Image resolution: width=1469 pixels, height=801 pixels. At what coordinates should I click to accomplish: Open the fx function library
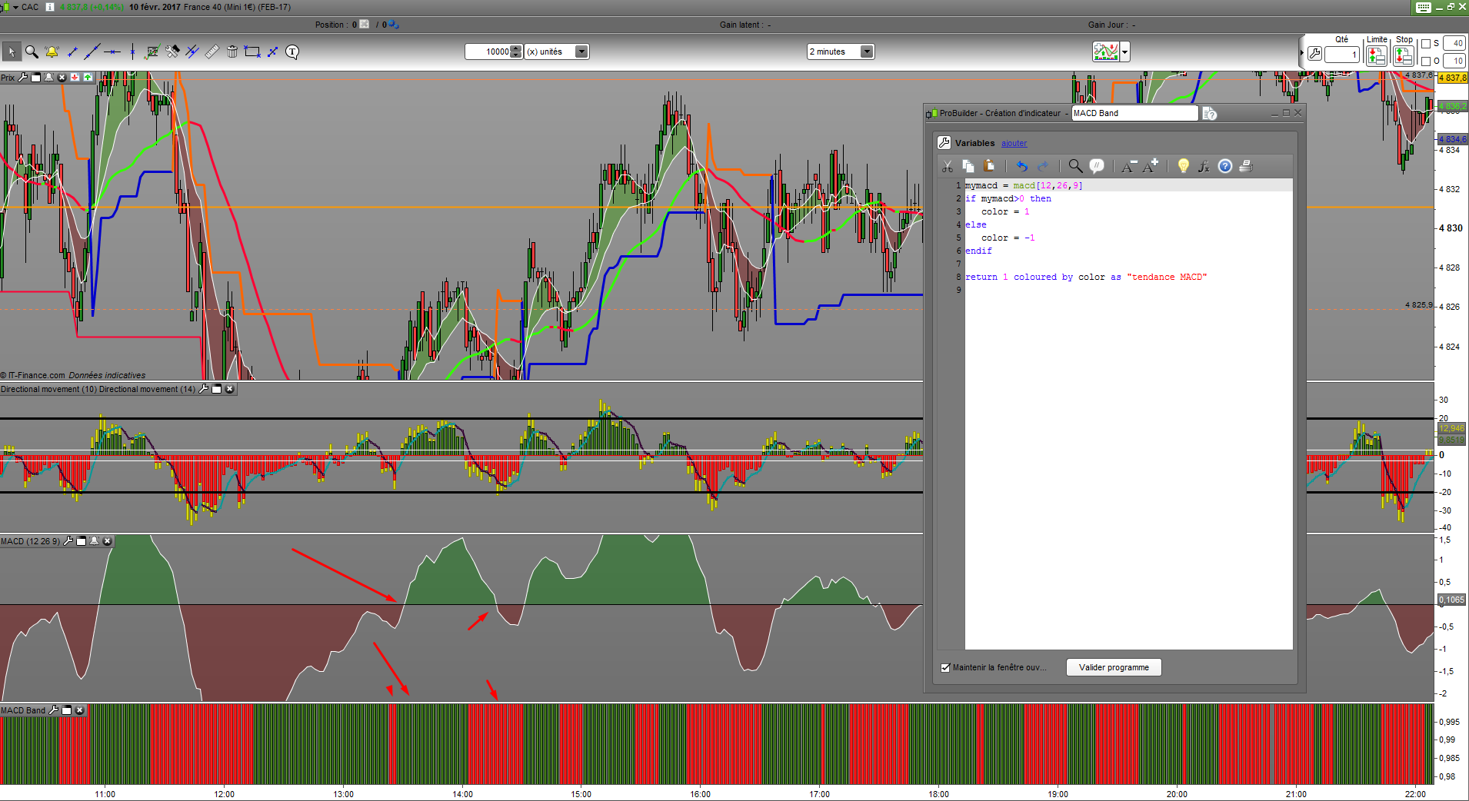(x=1204, y=166)
